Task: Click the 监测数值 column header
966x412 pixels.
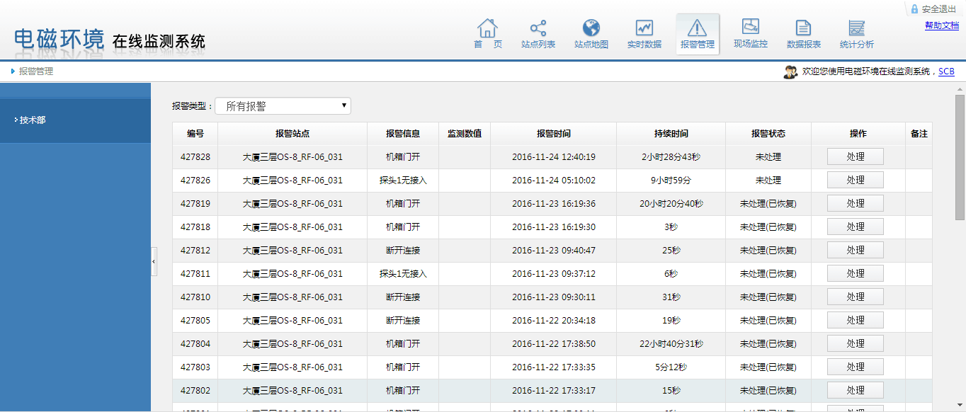Action: [x=465, y=134]
